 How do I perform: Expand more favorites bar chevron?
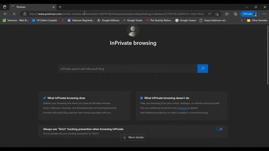pos(242,21)
